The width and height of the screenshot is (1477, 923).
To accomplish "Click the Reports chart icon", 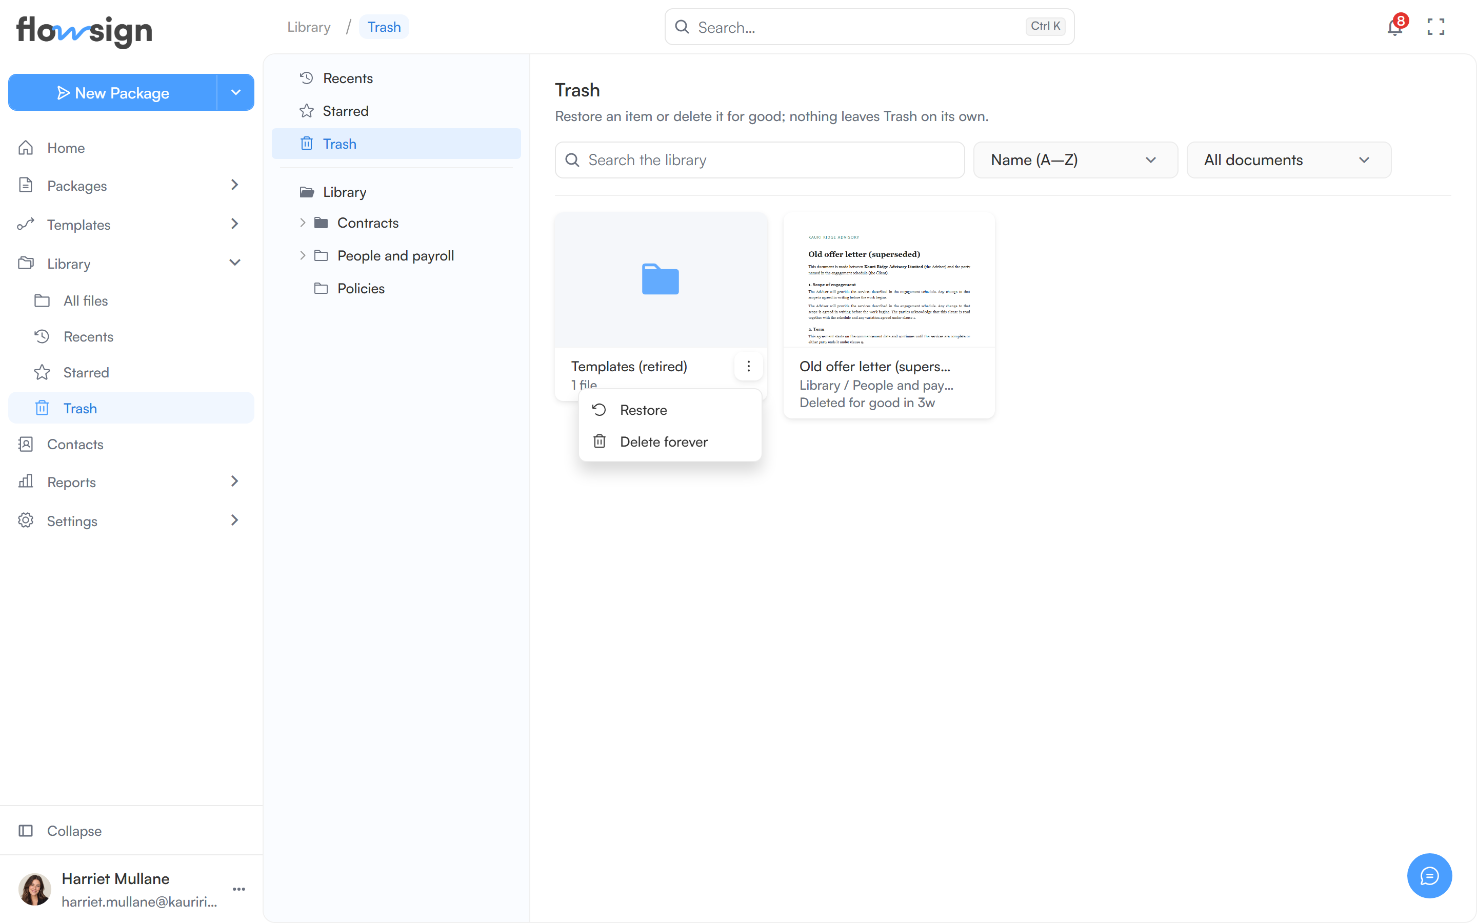I will point(26,481).
